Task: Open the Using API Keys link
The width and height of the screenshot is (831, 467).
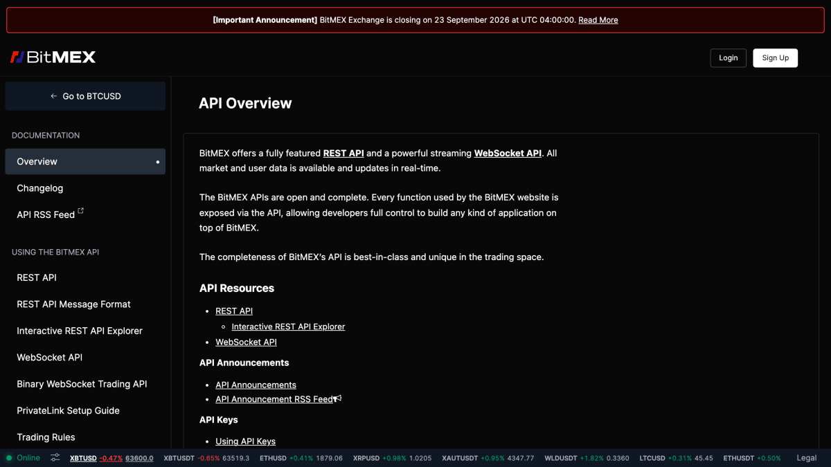Action: [245, 441]
